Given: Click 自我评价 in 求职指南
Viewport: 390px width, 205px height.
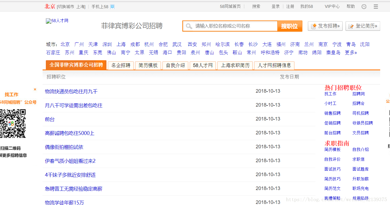Looking at the screenshot, I should click(332, 159).
